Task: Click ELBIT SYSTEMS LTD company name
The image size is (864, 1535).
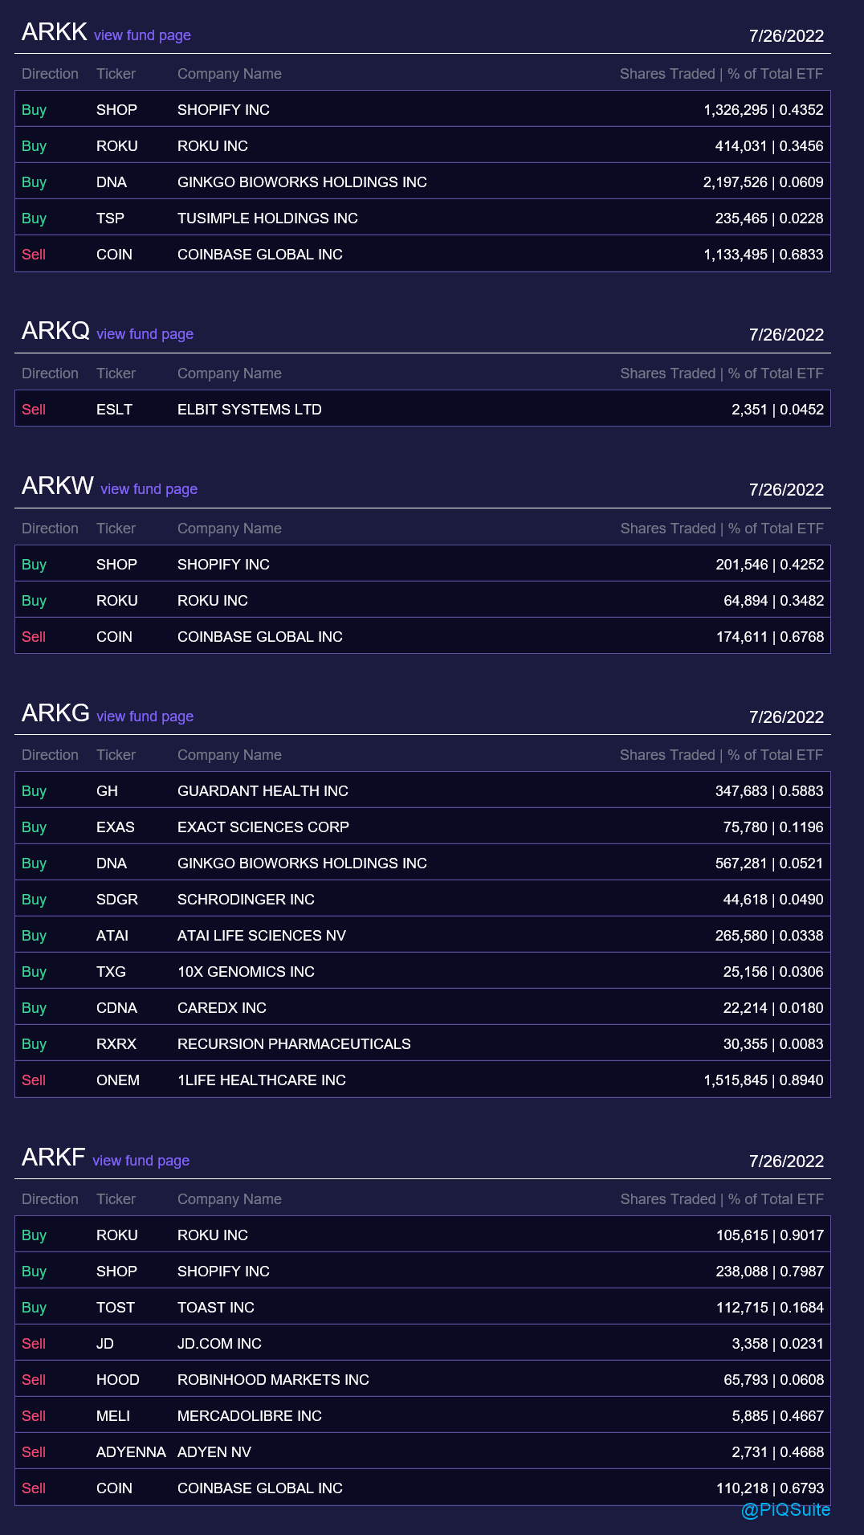Action: (x=249, y=410)
